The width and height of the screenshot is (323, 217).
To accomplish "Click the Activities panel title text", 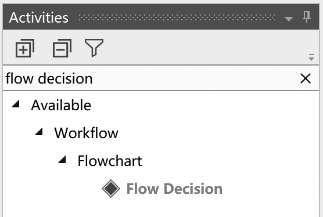I will tap(39, 17).
